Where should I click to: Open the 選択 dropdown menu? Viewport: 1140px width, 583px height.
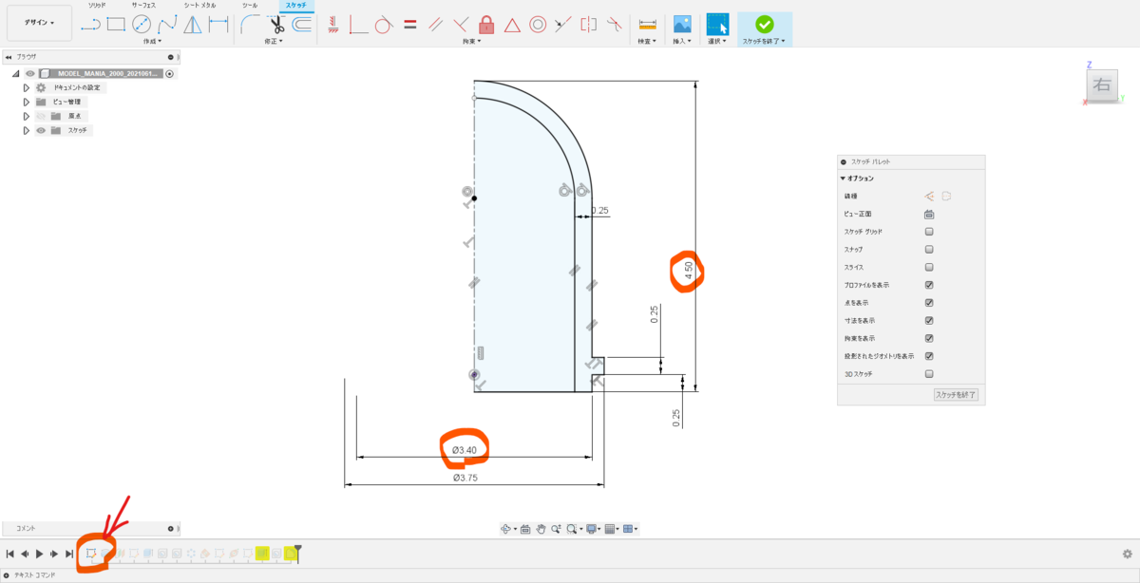[718, 42]
